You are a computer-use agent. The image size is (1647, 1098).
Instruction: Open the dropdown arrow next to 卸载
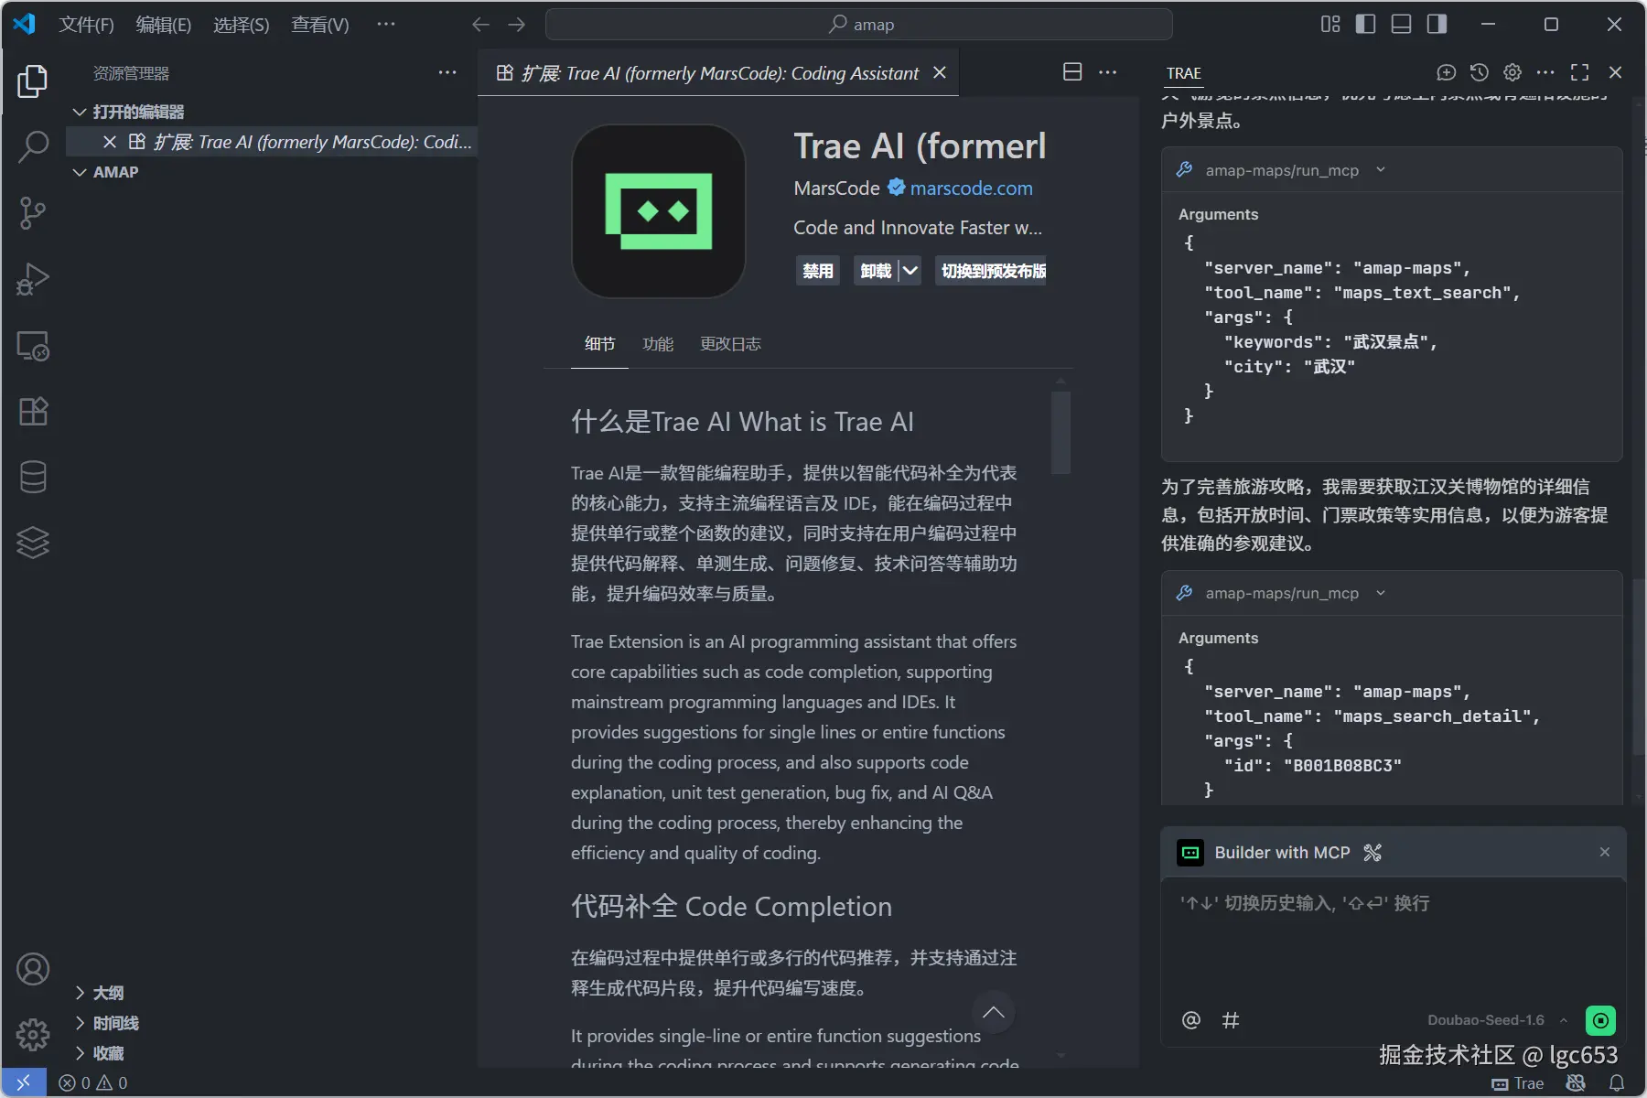point(910,271)
